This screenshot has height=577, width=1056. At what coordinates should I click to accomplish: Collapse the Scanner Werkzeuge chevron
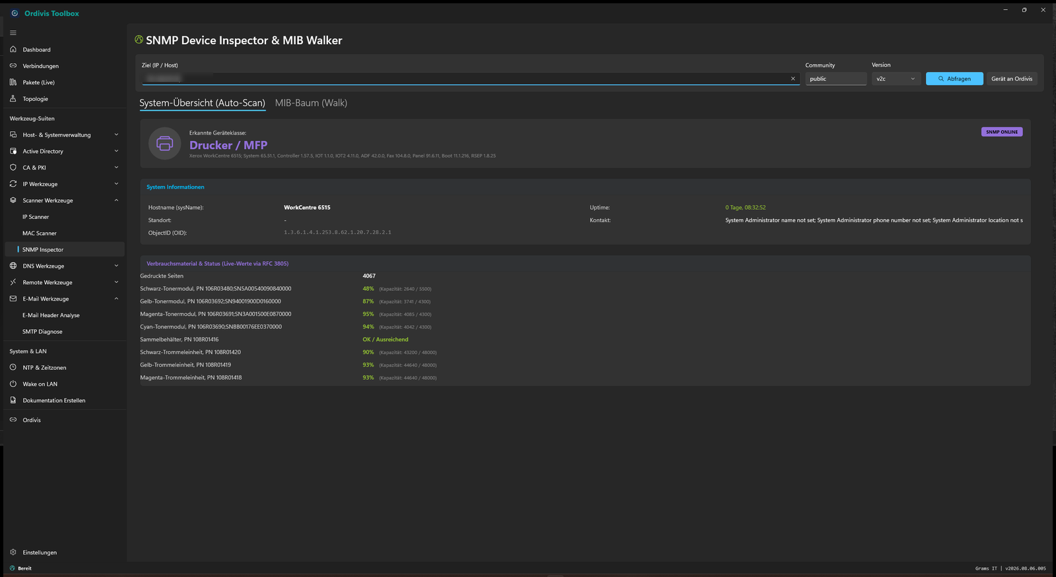tap(116, 200)
